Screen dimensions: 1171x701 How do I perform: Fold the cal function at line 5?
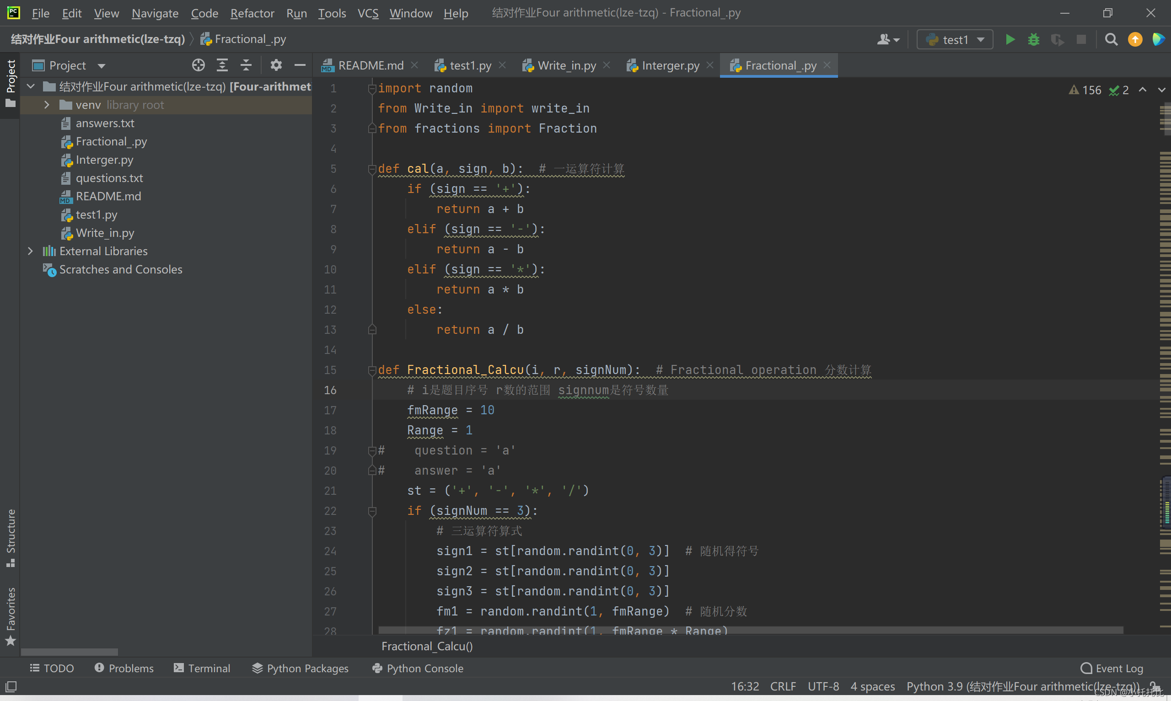pyautogui.click(x=372, y=169)
